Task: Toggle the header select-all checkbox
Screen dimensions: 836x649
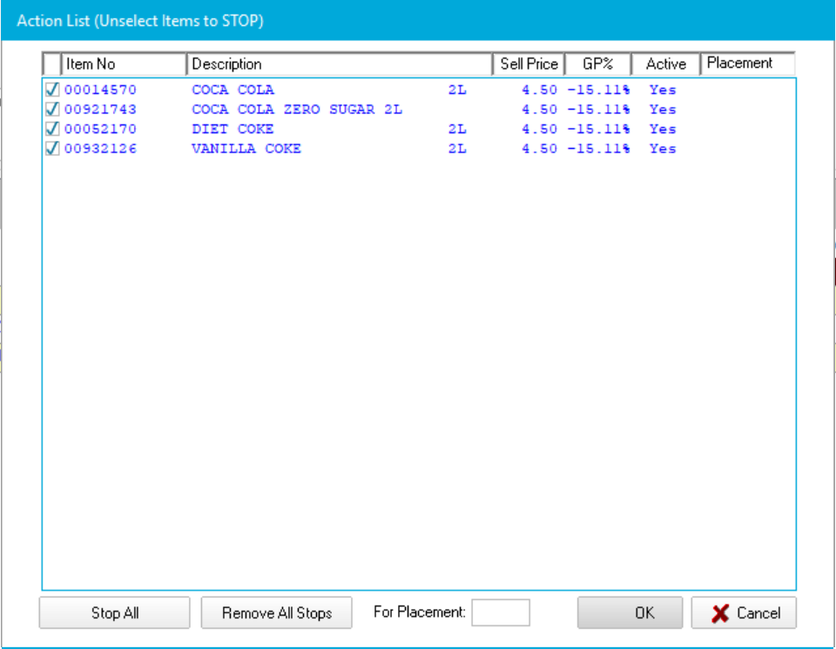Action: pyautogui.click(x=51, y=64)
